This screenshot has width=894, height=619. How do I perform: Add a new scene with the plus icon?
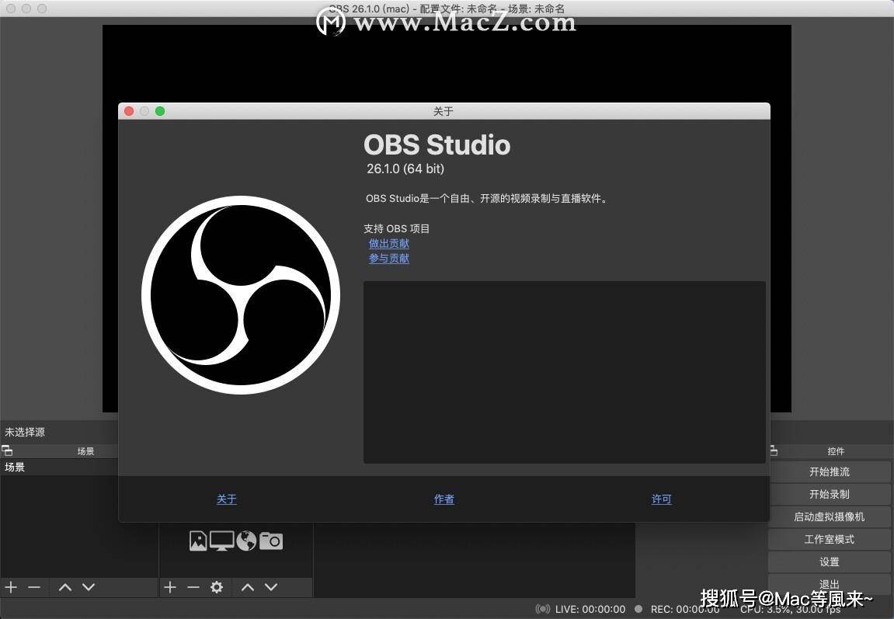pyautogui.click(x=11, y=587)
